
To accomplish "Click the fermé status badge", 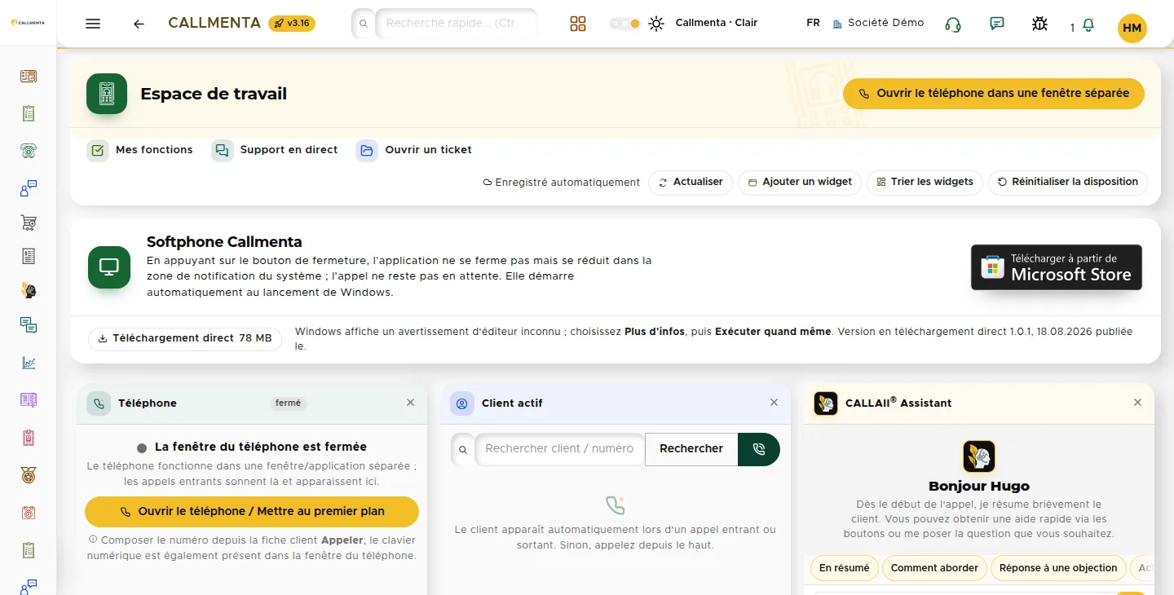I will [x=289, y=403].
